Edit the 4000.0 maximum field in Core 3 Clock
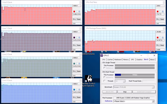 (x=77, y=84)
